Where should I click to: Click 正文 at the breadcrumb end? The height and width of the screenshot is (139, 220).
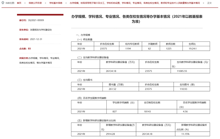[x=209, y=3]
